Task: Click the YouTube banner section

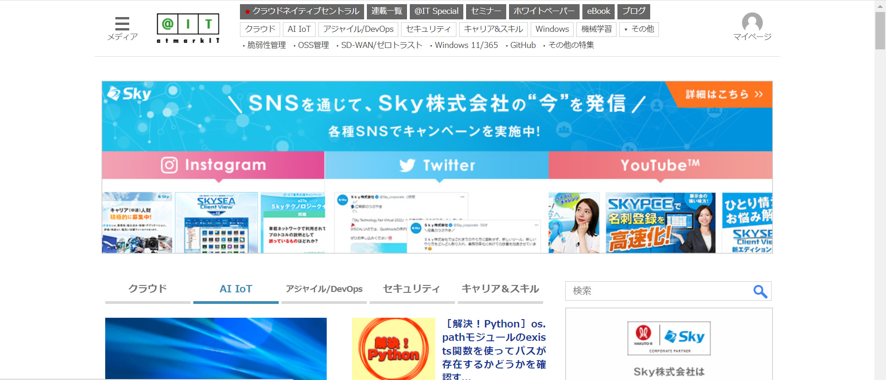Action: 660,165
